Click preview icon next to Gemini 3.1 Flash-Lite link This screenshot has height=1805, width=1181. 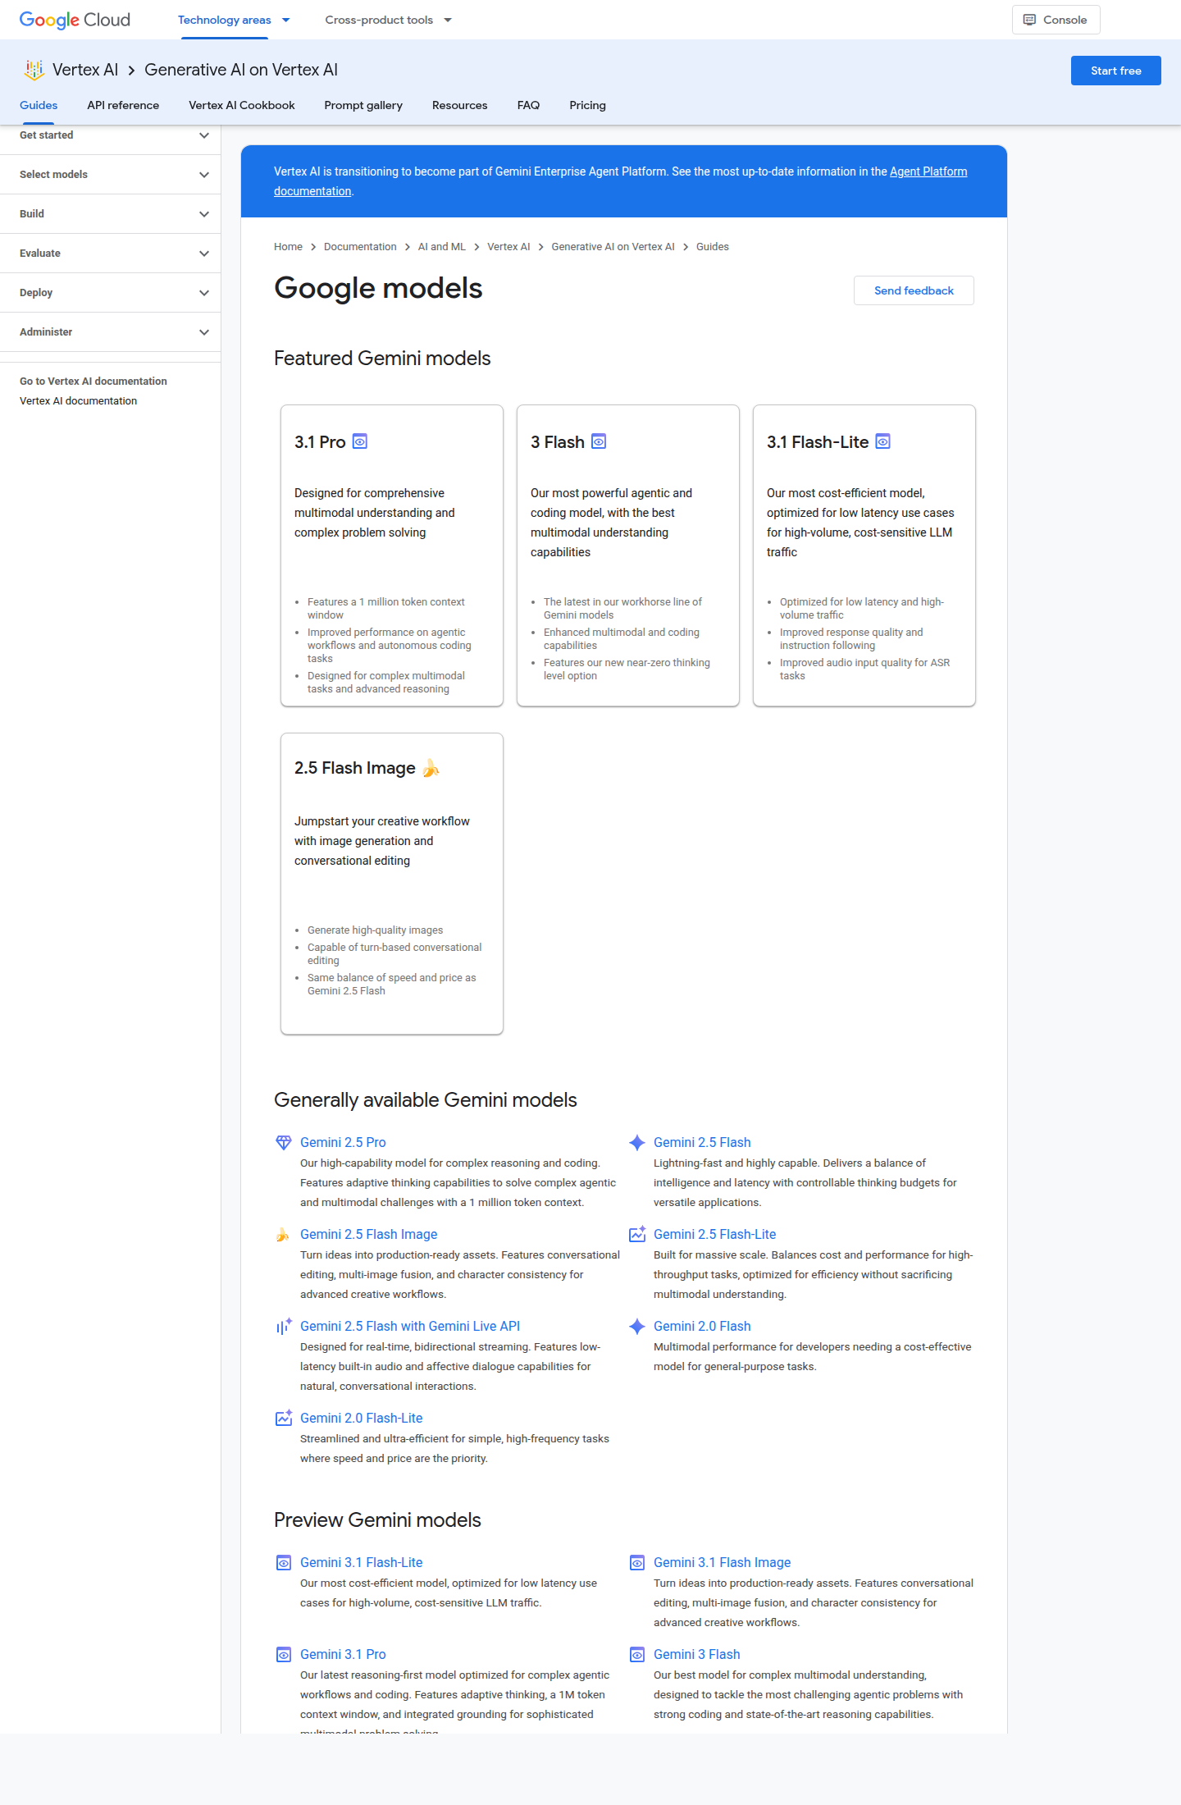coord(284,1562)
